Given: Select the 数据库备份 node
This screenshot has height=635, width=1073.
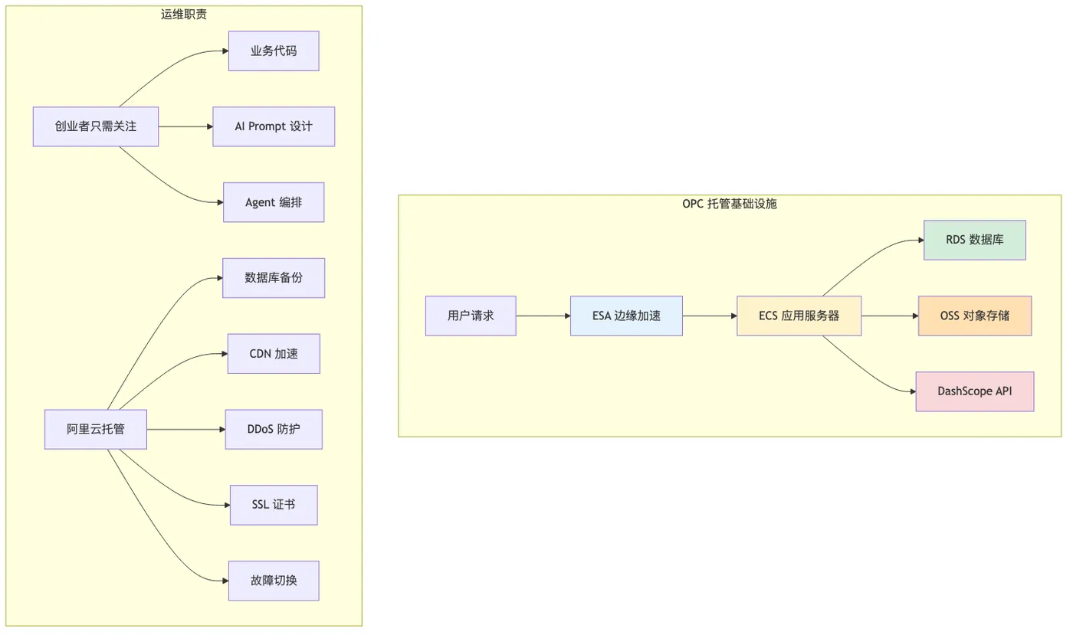Looking at the screenshot, I should [x=274, y=278].
